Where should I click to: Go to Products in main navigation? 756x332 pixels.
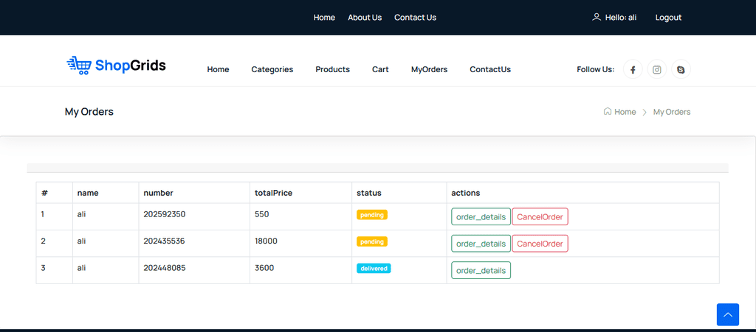coord(332,69)
